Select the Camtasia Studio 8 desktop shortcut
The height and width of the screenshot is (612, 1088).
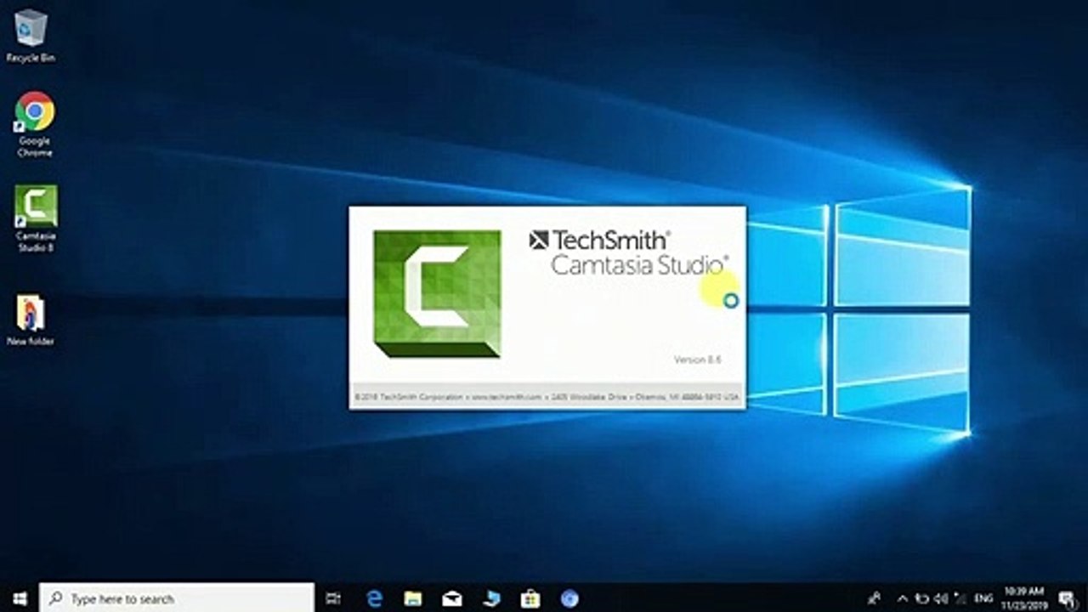point(36,219)
